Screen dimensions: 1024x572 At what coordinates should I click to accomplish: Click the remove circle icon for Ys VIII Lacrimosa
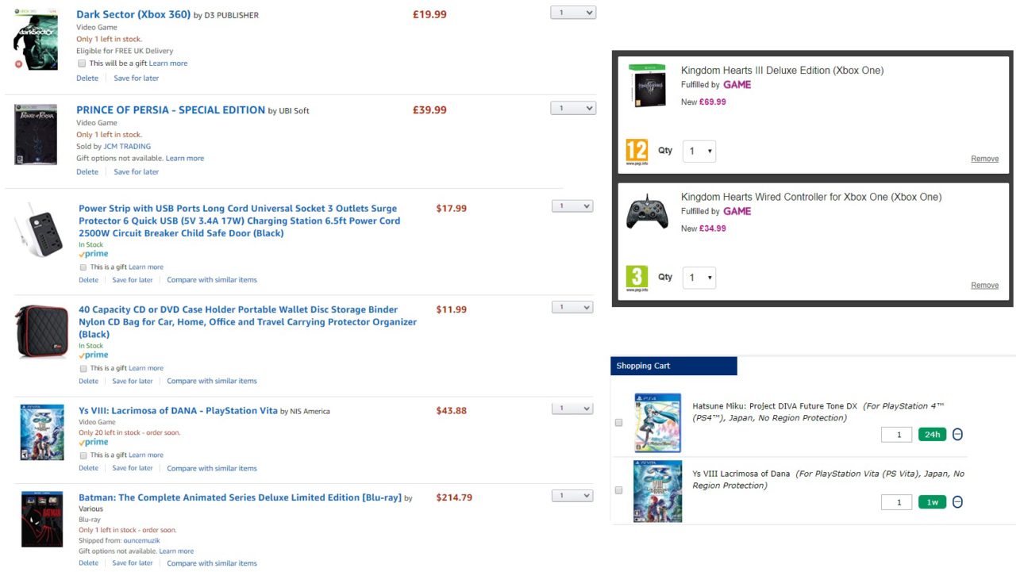pyautogui.click(x=957, y=502)
